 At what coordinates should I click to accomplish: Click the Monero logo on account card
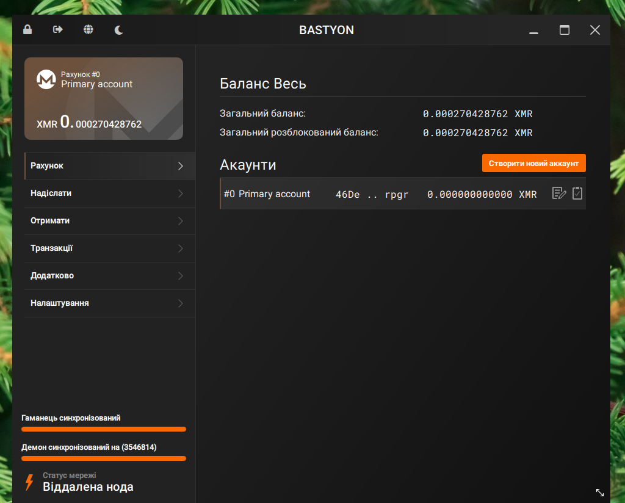(46, 79)
